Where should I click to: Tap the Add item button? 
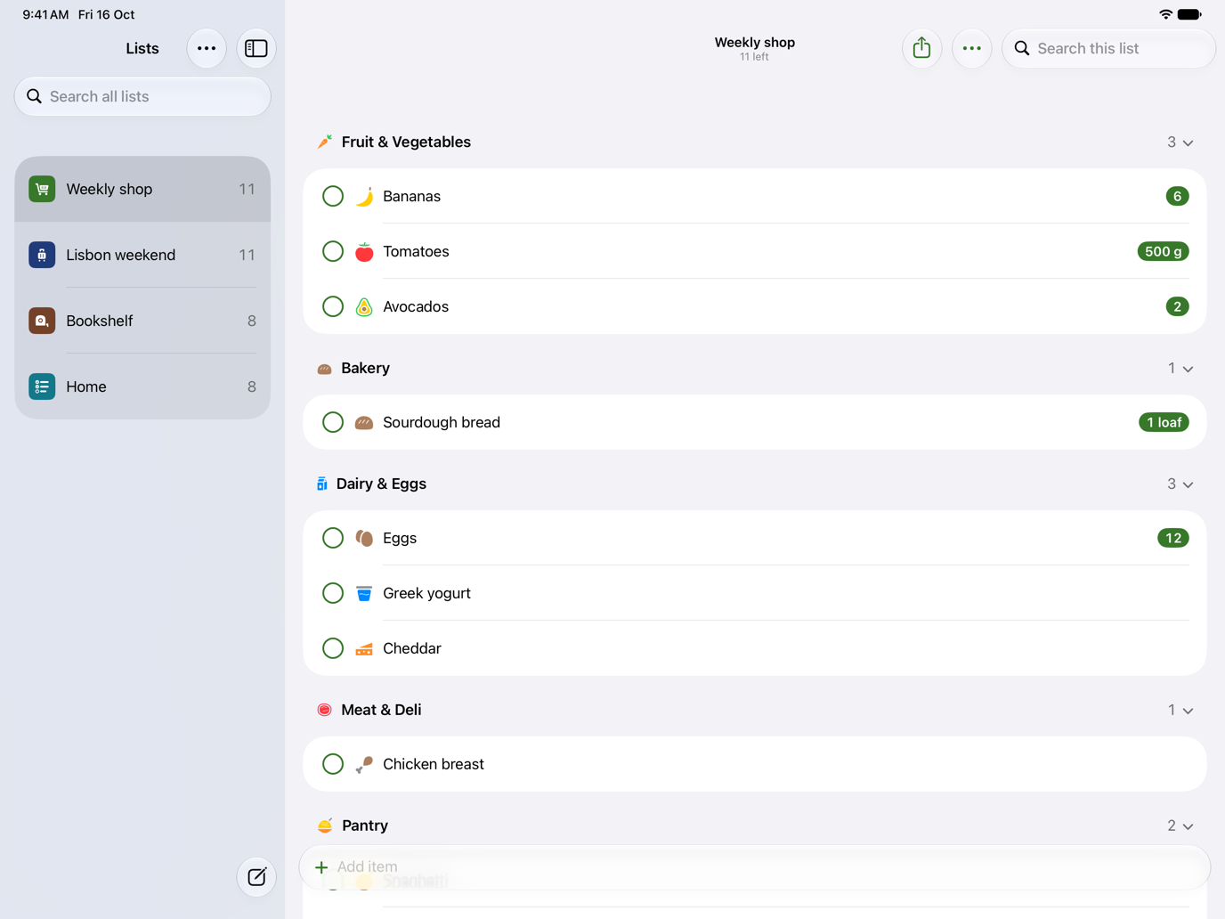coord(754,866)
